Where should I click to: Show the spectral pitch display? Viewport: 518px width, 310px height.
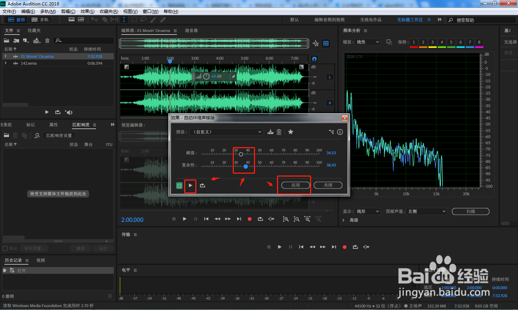coord(81,19)
